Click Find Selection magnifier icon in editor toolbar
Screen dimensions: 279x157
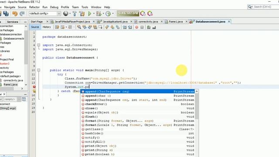click(79, 27)
